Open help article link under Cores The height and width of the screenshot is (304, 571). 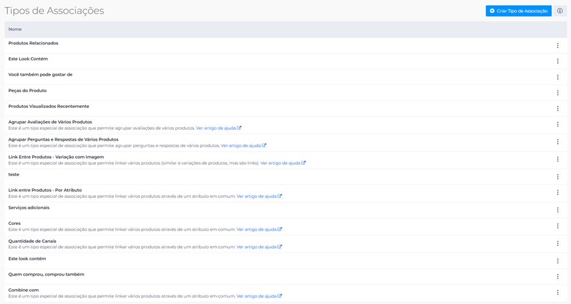click(259, 229)
